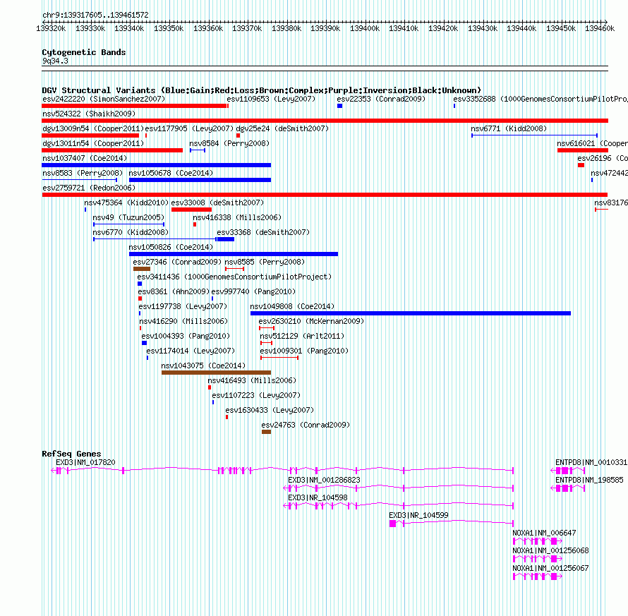Click the nsv1037407 (Coe2014) blue gain bar
Viewport: 628px width, 616px height.
tap(156, 165)
